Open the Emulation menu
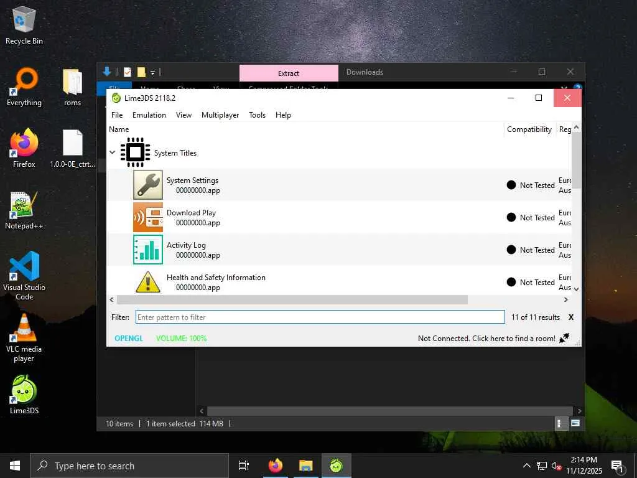The image size is (637, 478). tap(149, 115)
